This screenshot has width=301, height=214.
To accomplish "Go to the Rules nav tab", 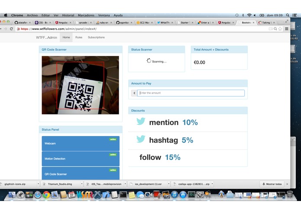I will 79,37.
